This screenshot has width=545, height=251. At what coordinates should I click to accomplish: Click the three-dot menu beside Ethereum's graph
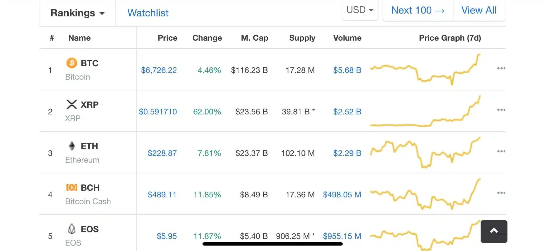(x=501, y=151)
